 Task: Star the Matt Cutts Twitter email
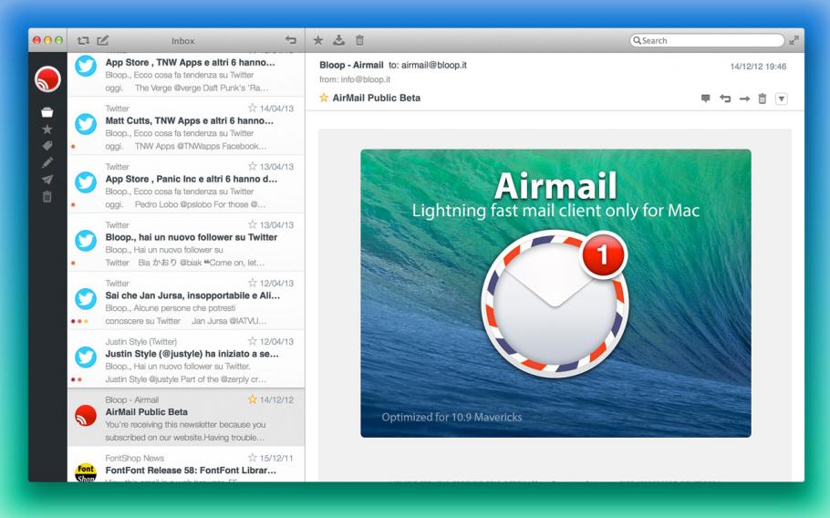[x=253, y=108]
